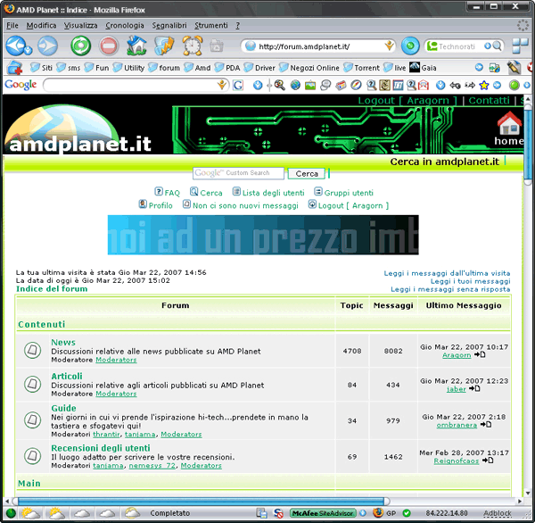Click the Technorati search magnifier icon
This screenshot has width=535, height=523.
click(x=498, y=46)
